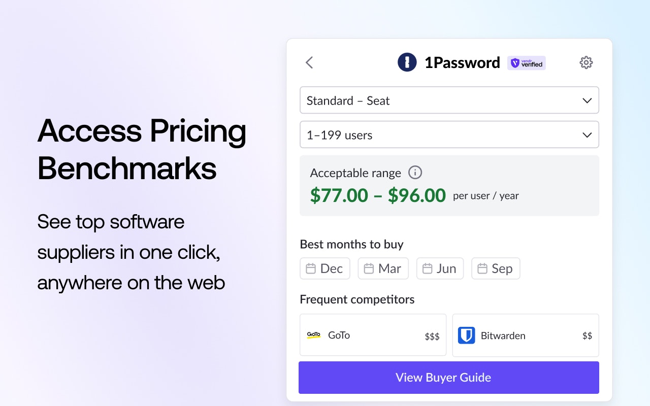650x406 pixels.
Task: Click the chevron on the users selector
Action: point(587,135)
